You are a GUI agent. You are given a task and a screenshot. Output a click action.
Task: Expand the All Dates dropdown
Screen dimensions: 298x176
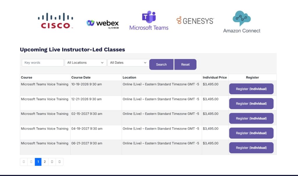point(128,63)
